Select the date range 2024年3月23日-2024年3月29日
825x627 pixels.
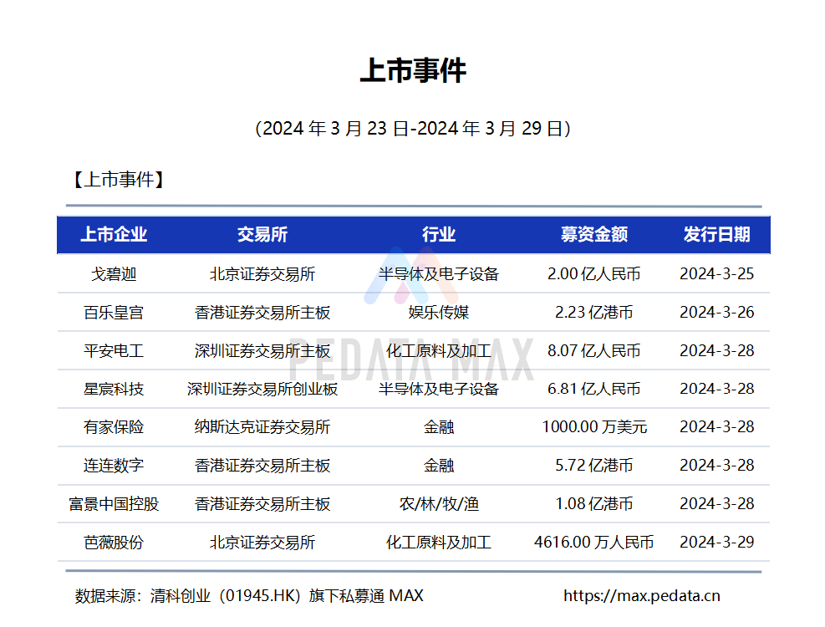(413, 128)
